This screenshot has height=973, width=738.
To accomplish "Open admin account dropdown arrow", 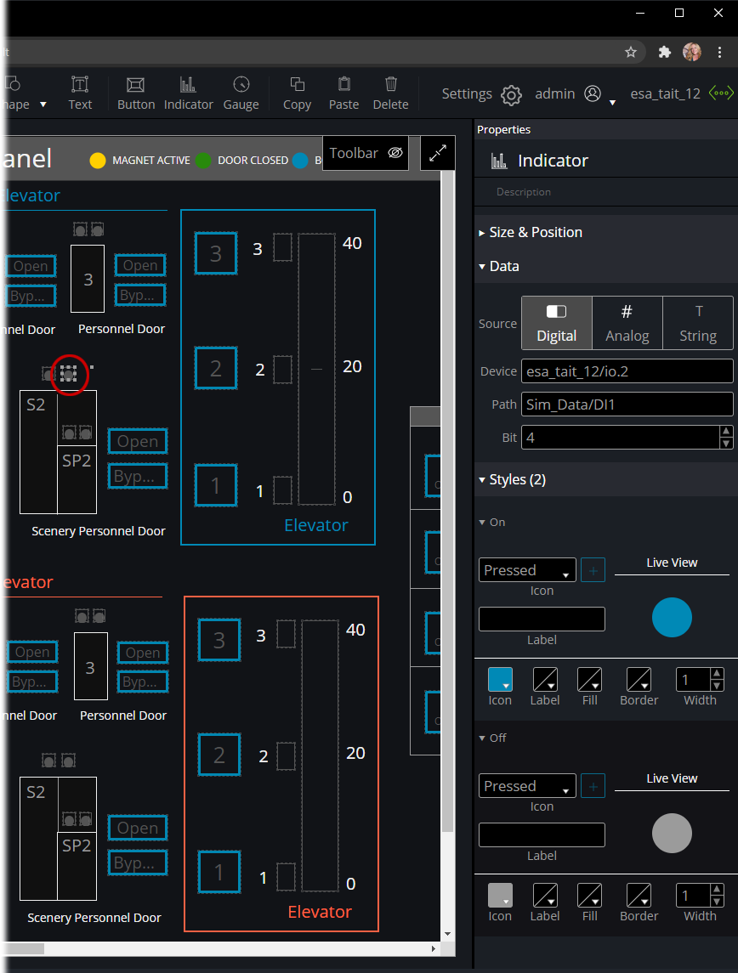I will [613, 102].
